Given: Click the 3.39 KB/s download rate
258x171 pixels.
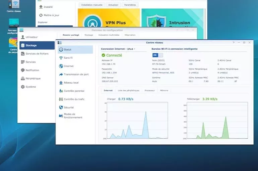Looking at the screenshot, I should click(210, 99).
